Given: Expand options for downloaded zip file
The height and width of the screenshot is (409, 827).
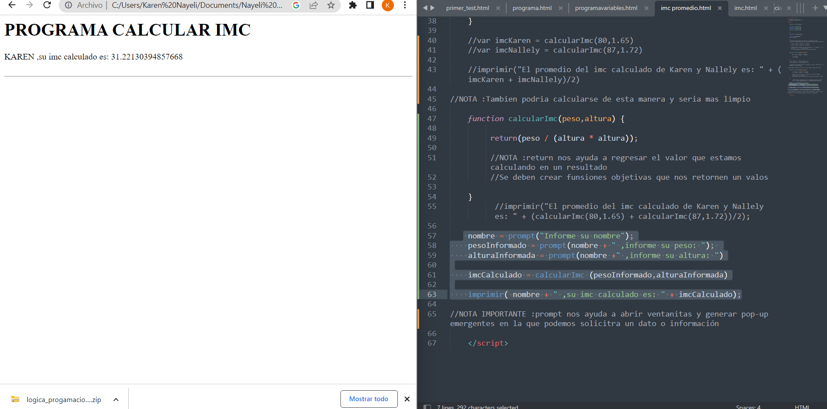Looking at the screenshot, I should pos(116,399).
